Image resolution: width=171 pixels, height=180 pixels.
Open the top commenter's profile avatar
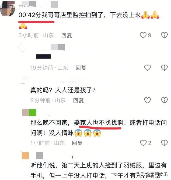(8, 9)
